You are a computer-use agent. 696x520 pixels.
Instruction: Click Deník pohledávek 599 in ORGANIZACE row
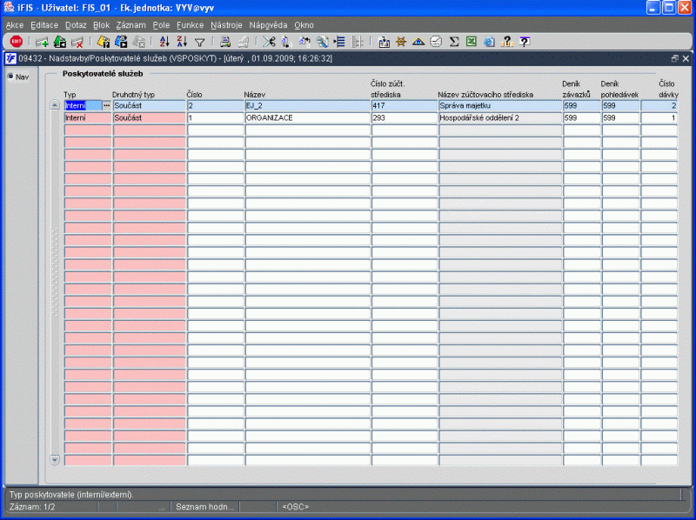click(x=620, y=118)
